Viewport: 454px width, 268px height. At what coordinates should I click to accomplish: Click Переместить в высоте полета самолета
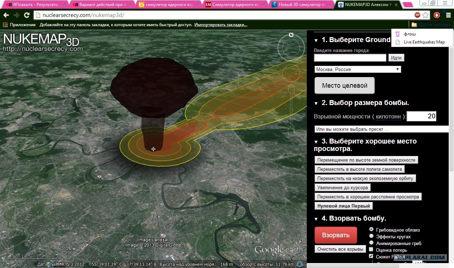[360, 169]
